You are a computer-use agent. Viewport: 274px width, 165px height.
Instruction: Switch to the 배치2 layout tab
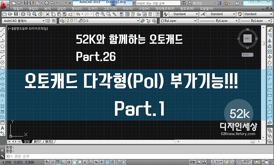click(x=49, y=141)
